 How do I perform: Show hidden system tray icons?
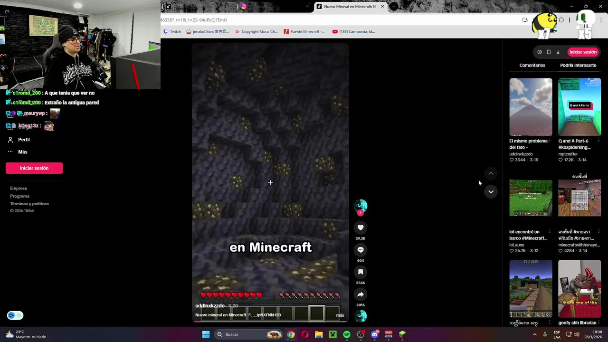tap(535, 334)
